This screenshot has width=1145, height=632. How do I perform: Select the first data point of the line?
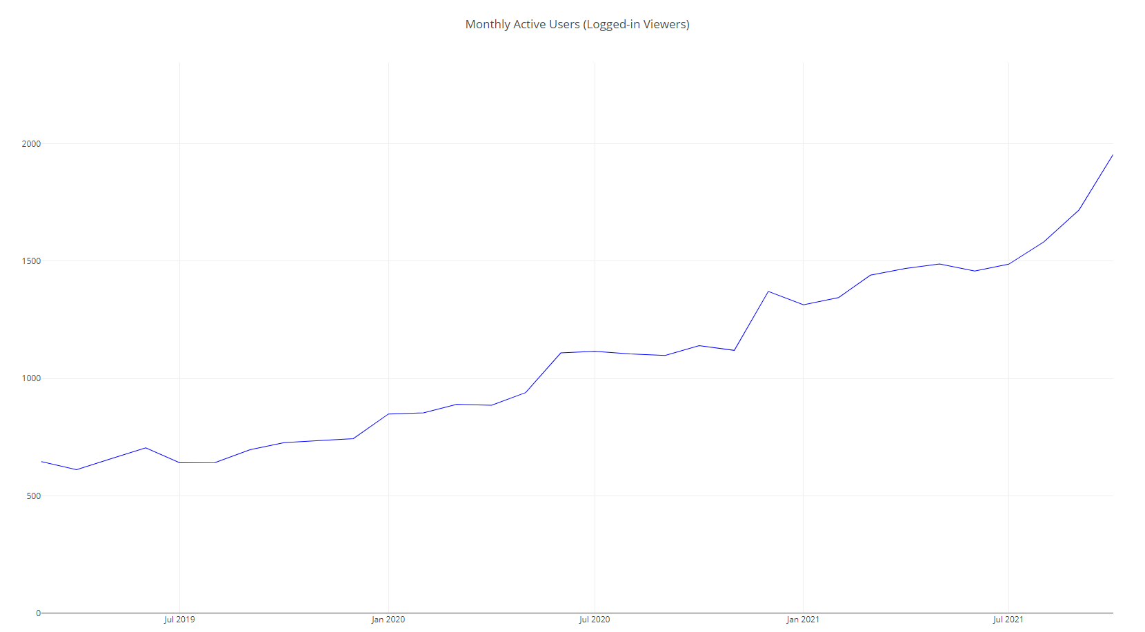pos(42,462)
